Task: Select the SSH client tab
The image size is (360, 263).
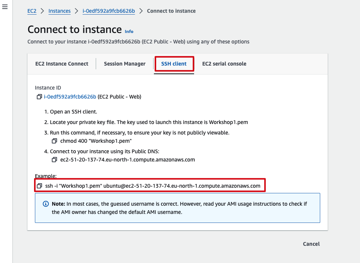Action: [174, 64]
